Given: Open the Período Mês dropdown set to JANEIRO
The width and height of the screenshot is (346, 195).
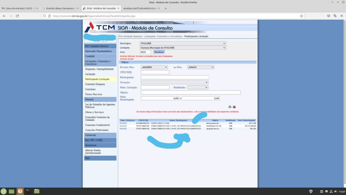Looking at the screenshot, I should 154,67.
